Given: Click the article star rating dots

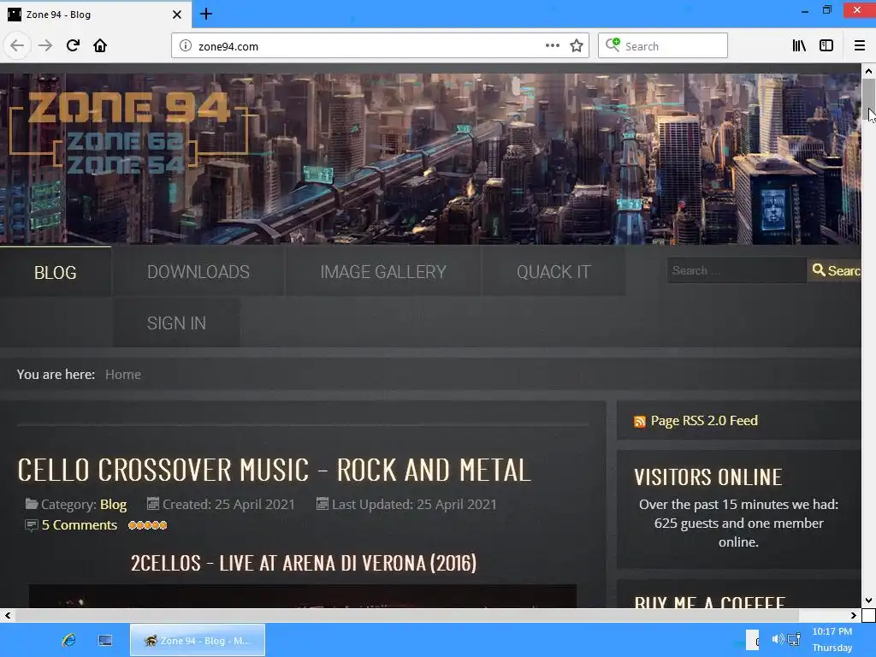Looking at the screenshot, I should (x=147, y=525).
